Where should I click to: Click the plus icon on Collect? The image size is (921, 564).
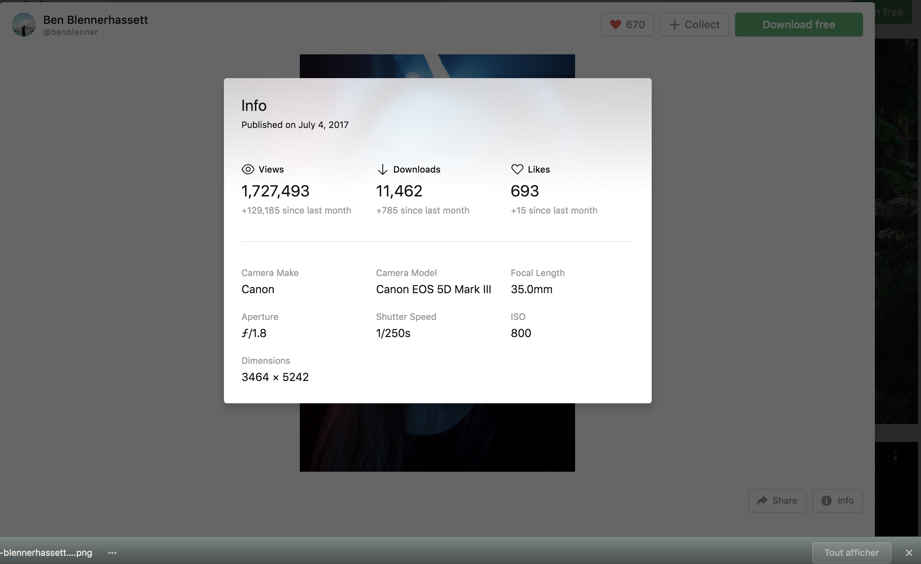point(674,25)
